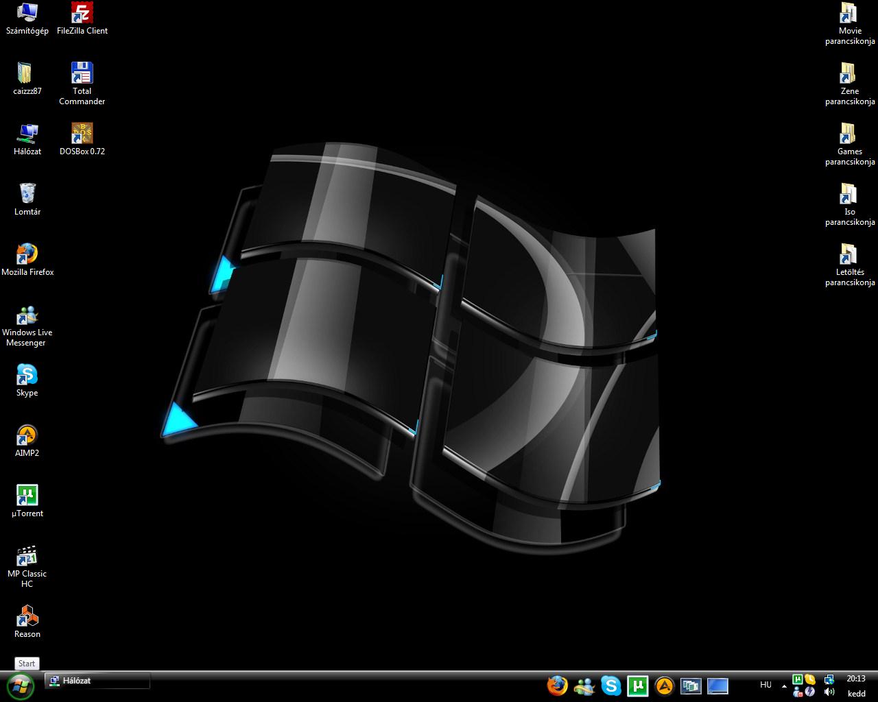Screen dimensions: 878x702
Task: Click the volume speaker tray icon
Action: (x=829, y=692)
